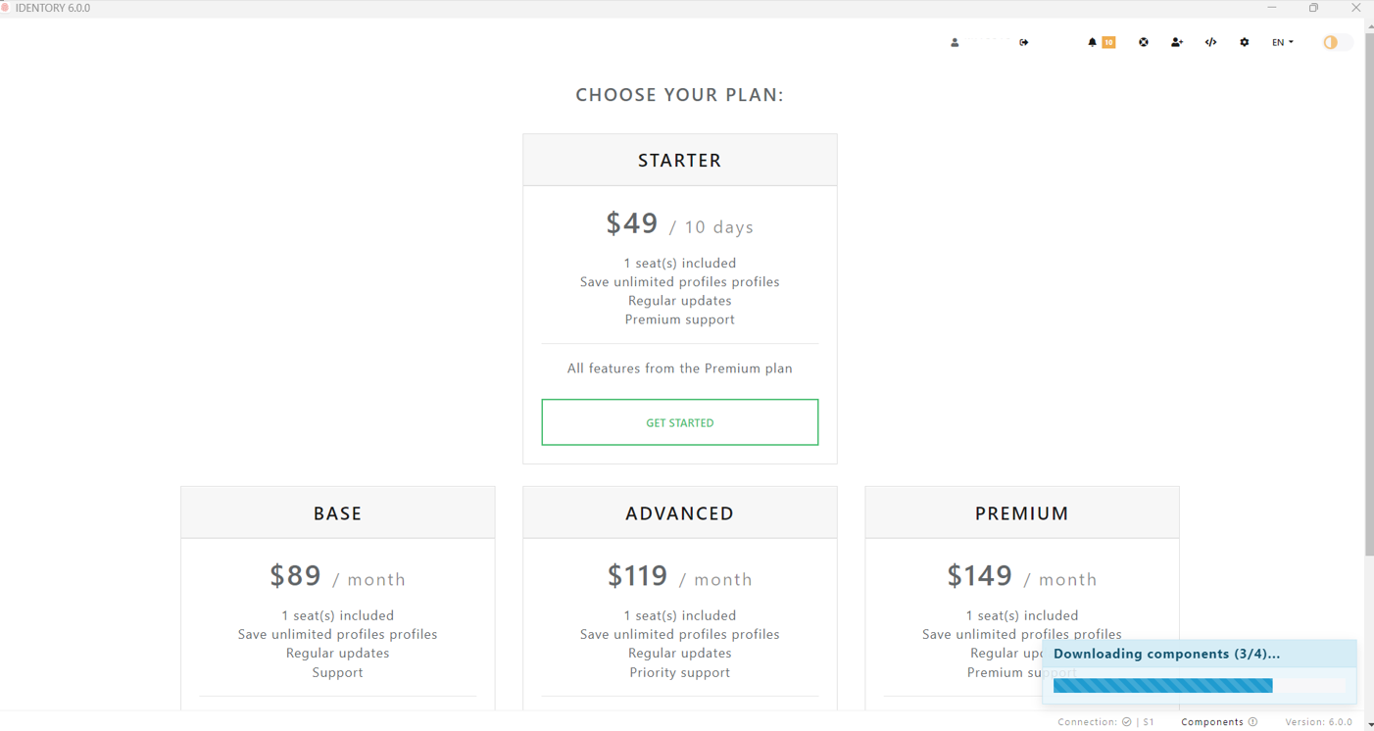Click the Components label in status bar
This screenshot has height=731, width=1374.
pyautogui.click(x=1212, y=722)
